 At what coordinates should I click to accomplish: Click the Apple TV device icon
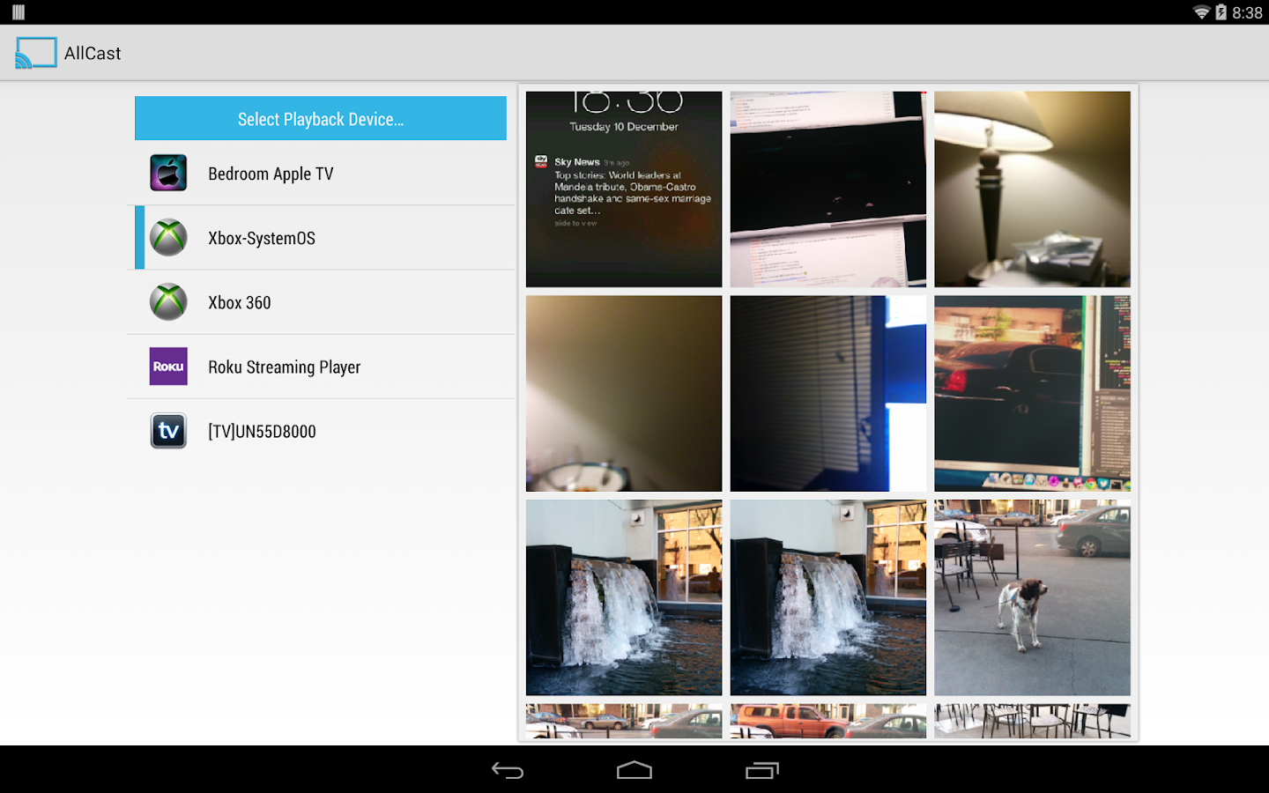click(x=168, y=174)
